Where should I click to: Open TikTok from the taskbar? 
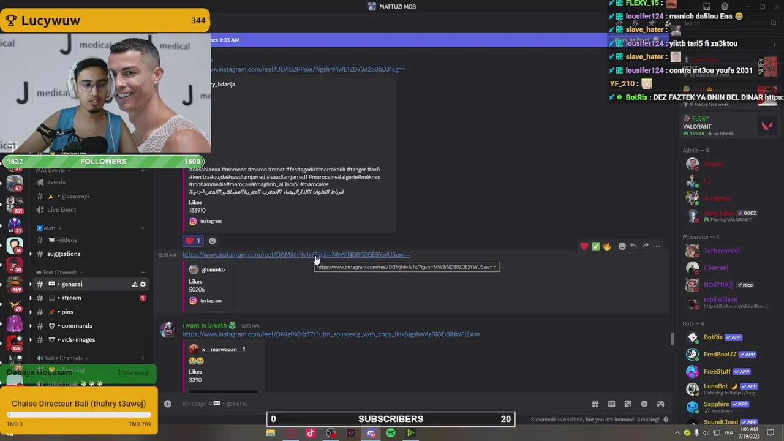tap(311, 433)
